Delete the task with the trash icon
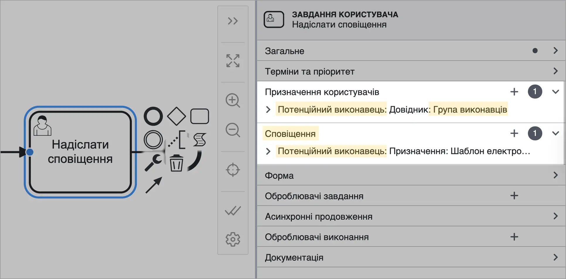The width and height of the screenshot is (566, 279). (176, 163)
